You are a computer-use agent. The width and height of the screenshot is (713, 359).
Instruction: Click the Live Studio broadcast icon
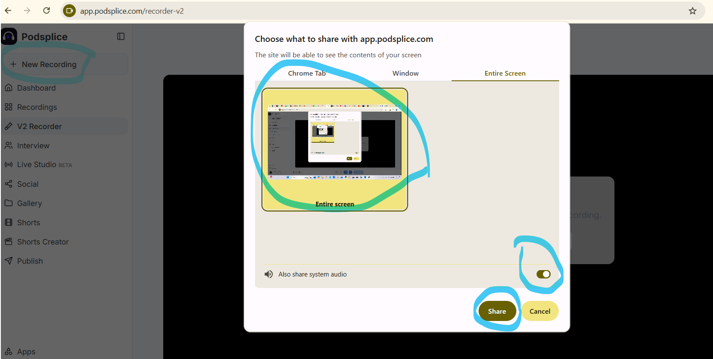[9, 165]
